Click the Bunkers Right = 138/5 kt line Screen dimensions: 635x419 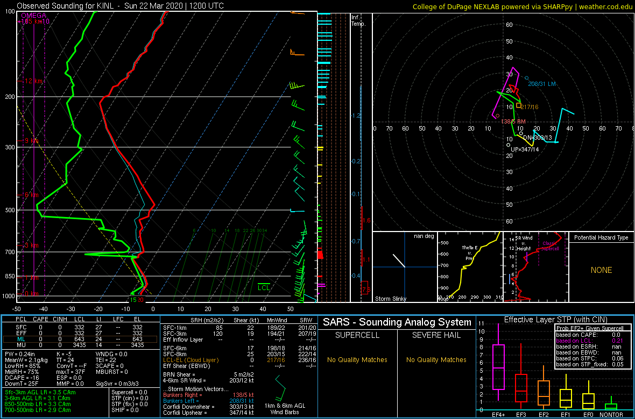208,394
